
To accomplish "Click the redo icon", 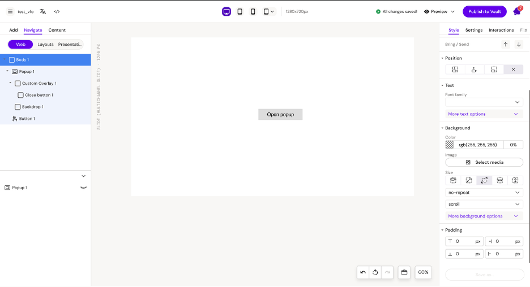I will (x=387, y=272).
